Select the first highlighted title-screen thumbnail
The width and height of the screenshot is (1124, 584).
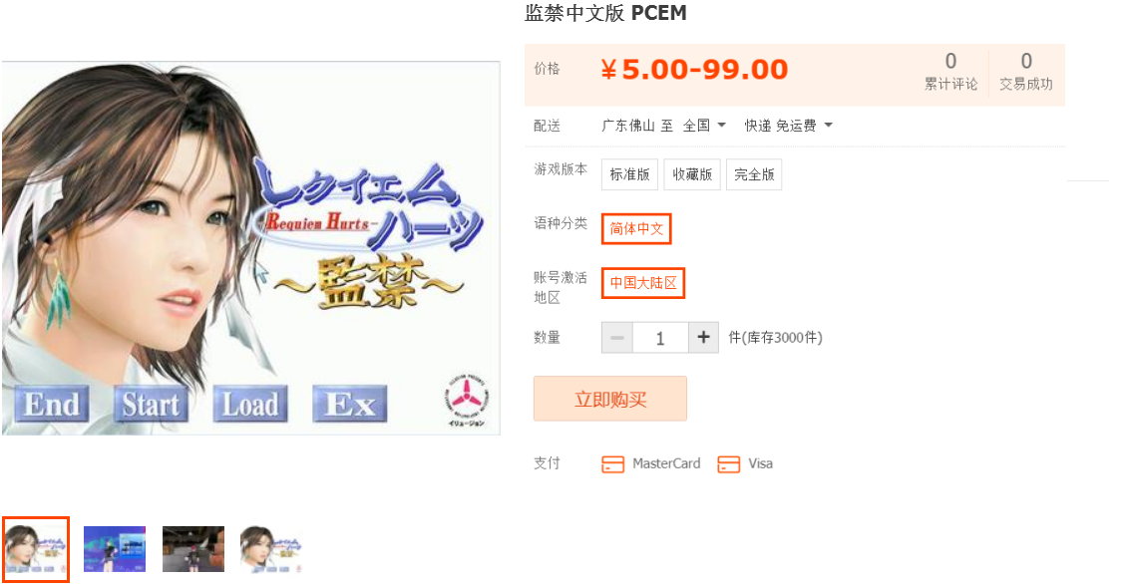36,549
